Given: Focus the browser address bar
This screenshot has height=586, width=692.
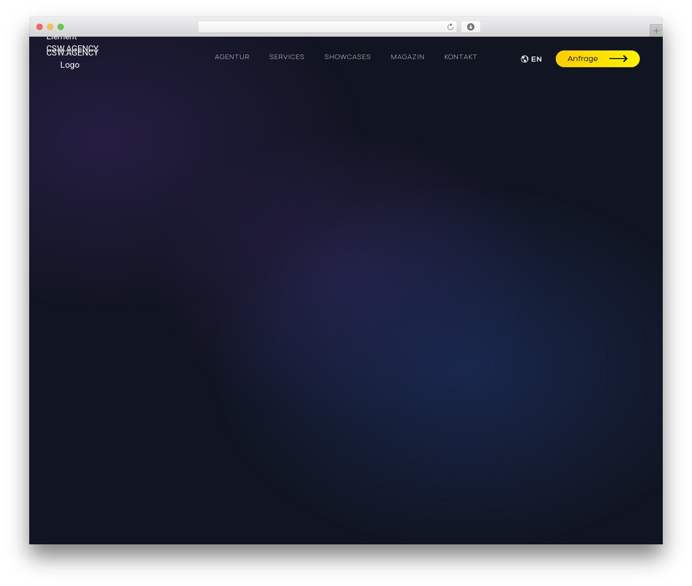Looking at the screenshot, I should click(x=327, y=27).
